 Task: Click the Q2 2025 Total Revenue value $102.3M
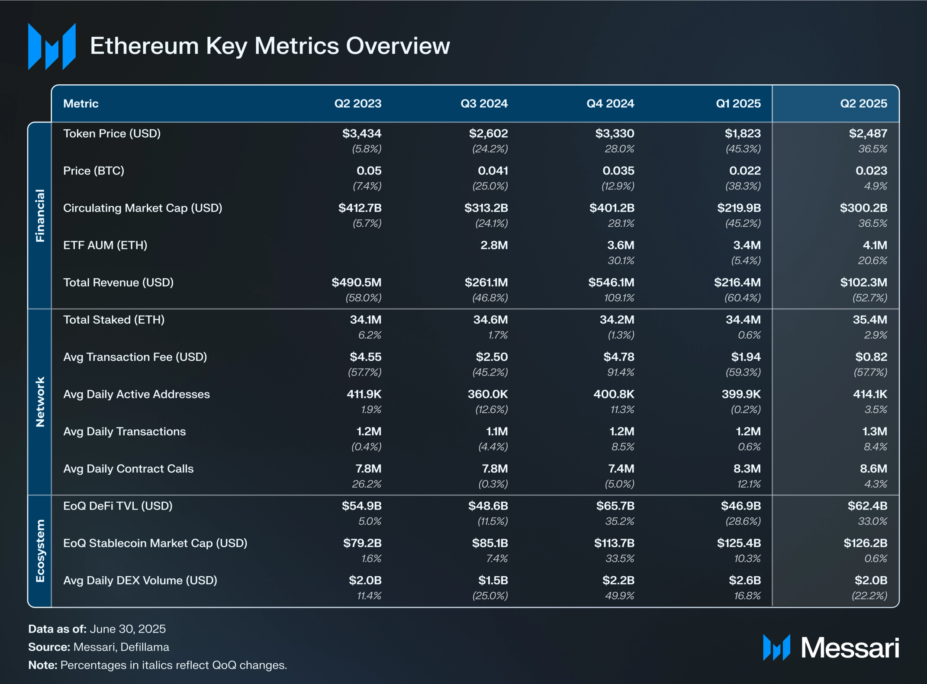click(x=863, y=283)
